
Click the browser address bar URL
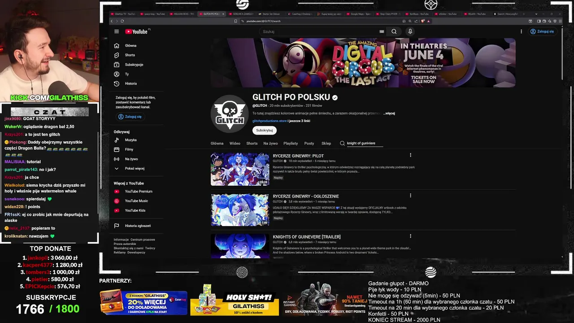[x=263, y=21]
